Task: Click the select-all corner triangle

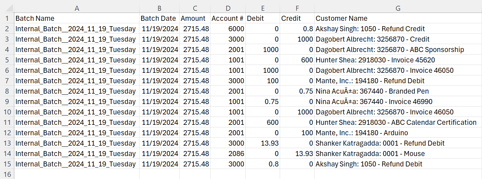Action: 7,8
